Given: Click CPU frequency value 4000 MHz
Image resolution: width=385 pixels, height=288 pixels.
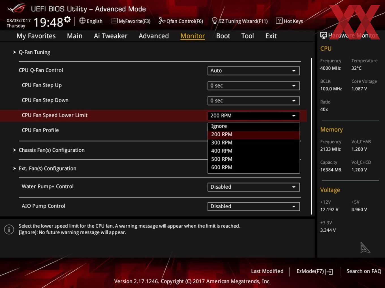Looking at the screenshot, I should [x=330, y=68].
